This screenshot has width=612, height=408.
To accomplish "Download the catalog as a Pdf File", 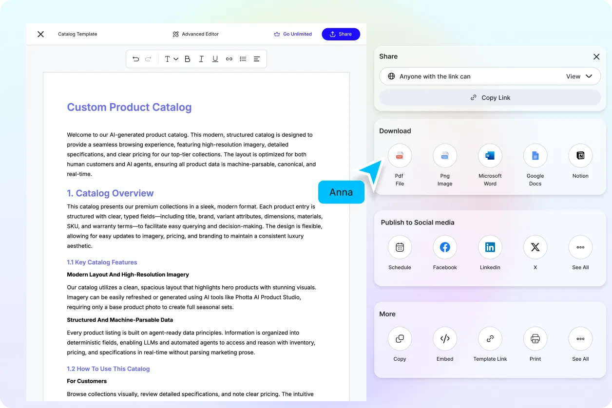I will click(x=400, y=155).
